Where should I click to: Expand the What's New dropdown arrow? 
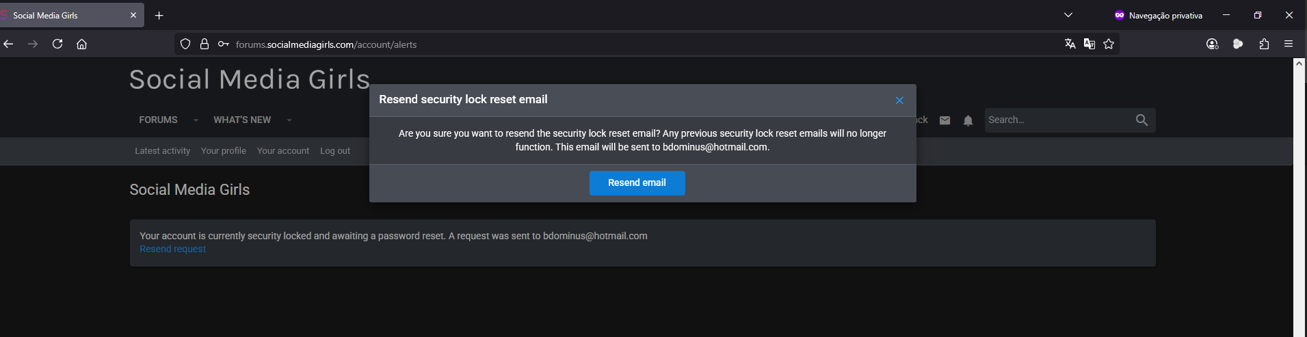pos(289,120)
